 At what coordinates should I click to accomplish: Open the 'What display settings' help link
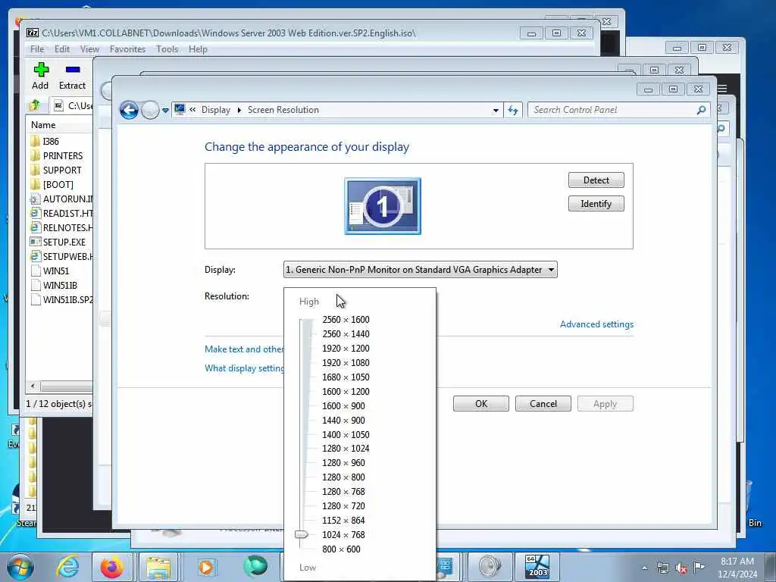pyautogui.click(x=244, y=368)
